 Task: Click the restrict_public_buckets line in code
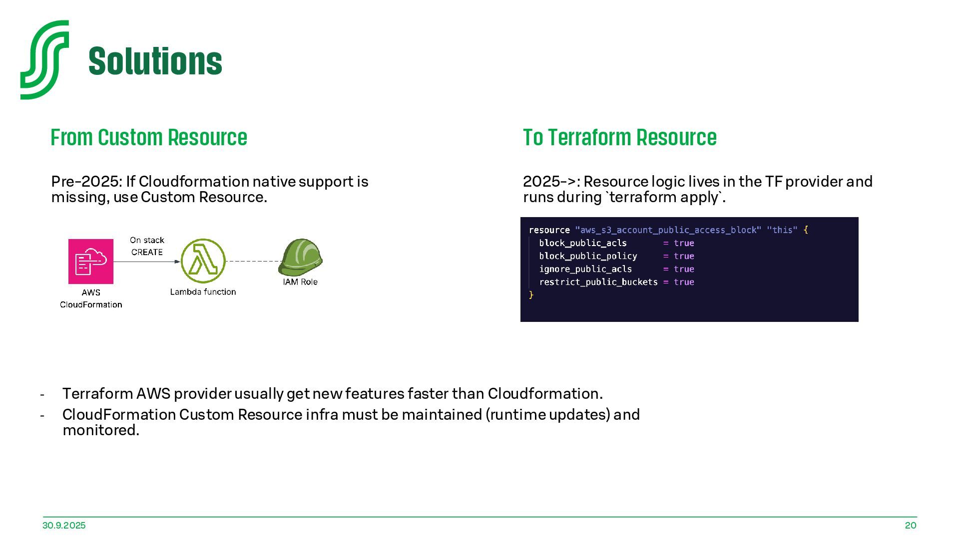598,282
